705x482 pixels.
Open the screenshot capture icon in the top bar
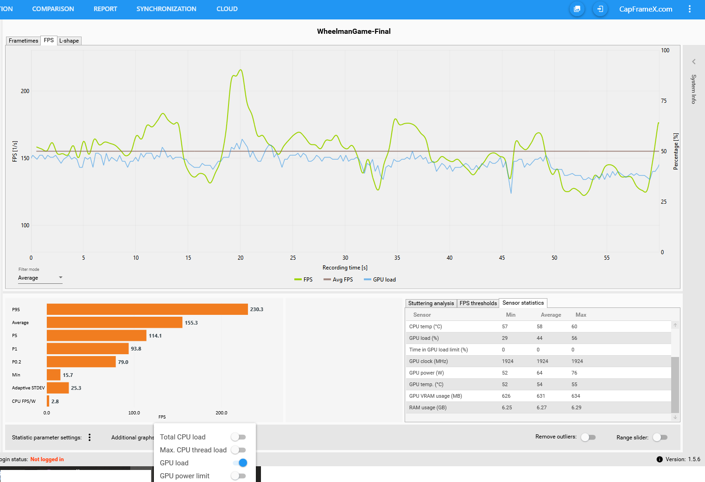(577, 9)
